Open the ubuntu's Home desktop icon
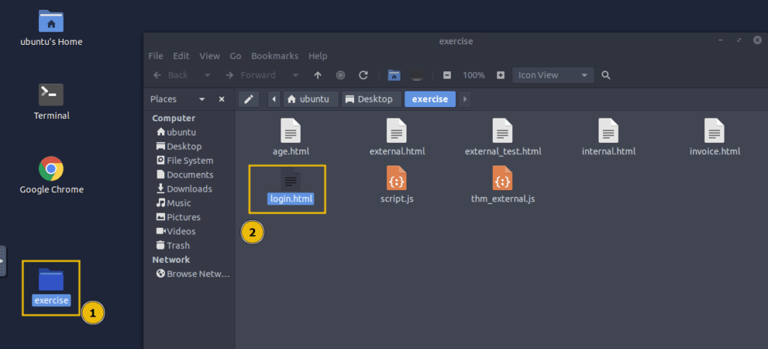The width and height of the screenshot is (768, 349). 52,28
